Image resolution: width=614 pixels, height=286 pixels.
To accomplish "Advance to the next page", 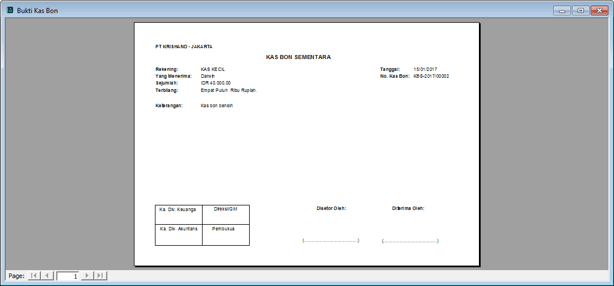I will 87,276.
